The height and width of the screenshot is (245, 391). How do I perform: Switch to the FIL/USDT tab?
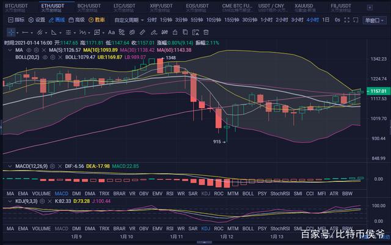[341, 8]
